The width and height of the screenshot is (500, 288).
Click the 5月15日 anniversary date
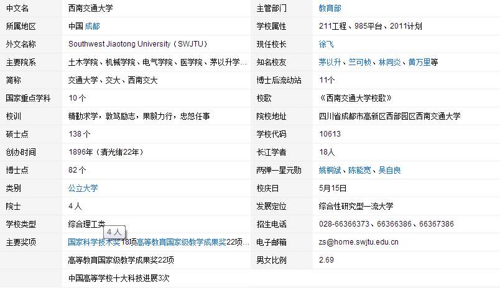point(333,188)
